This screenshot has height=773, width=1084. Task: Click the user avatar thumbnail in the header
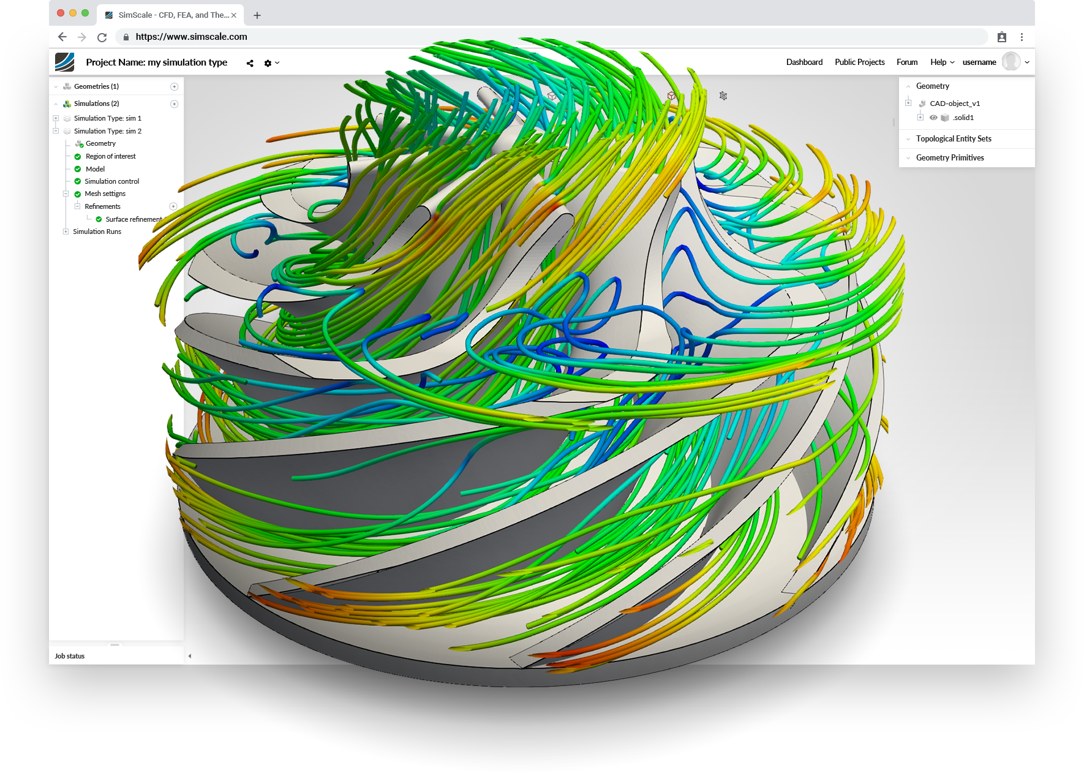(1011, 62)
